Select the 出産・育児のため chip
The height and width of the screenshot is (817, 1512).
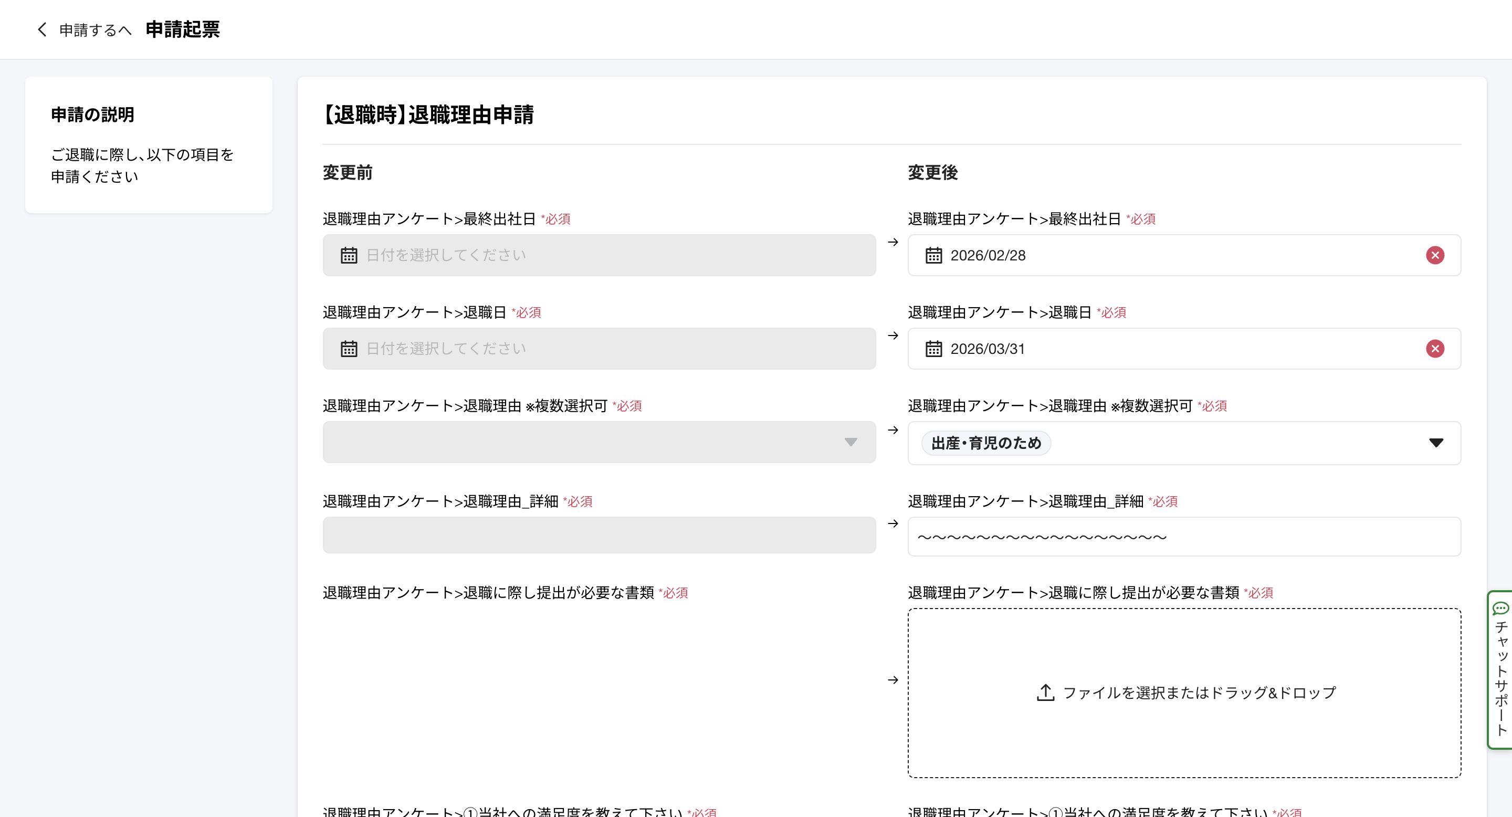(x=986, y=443)
